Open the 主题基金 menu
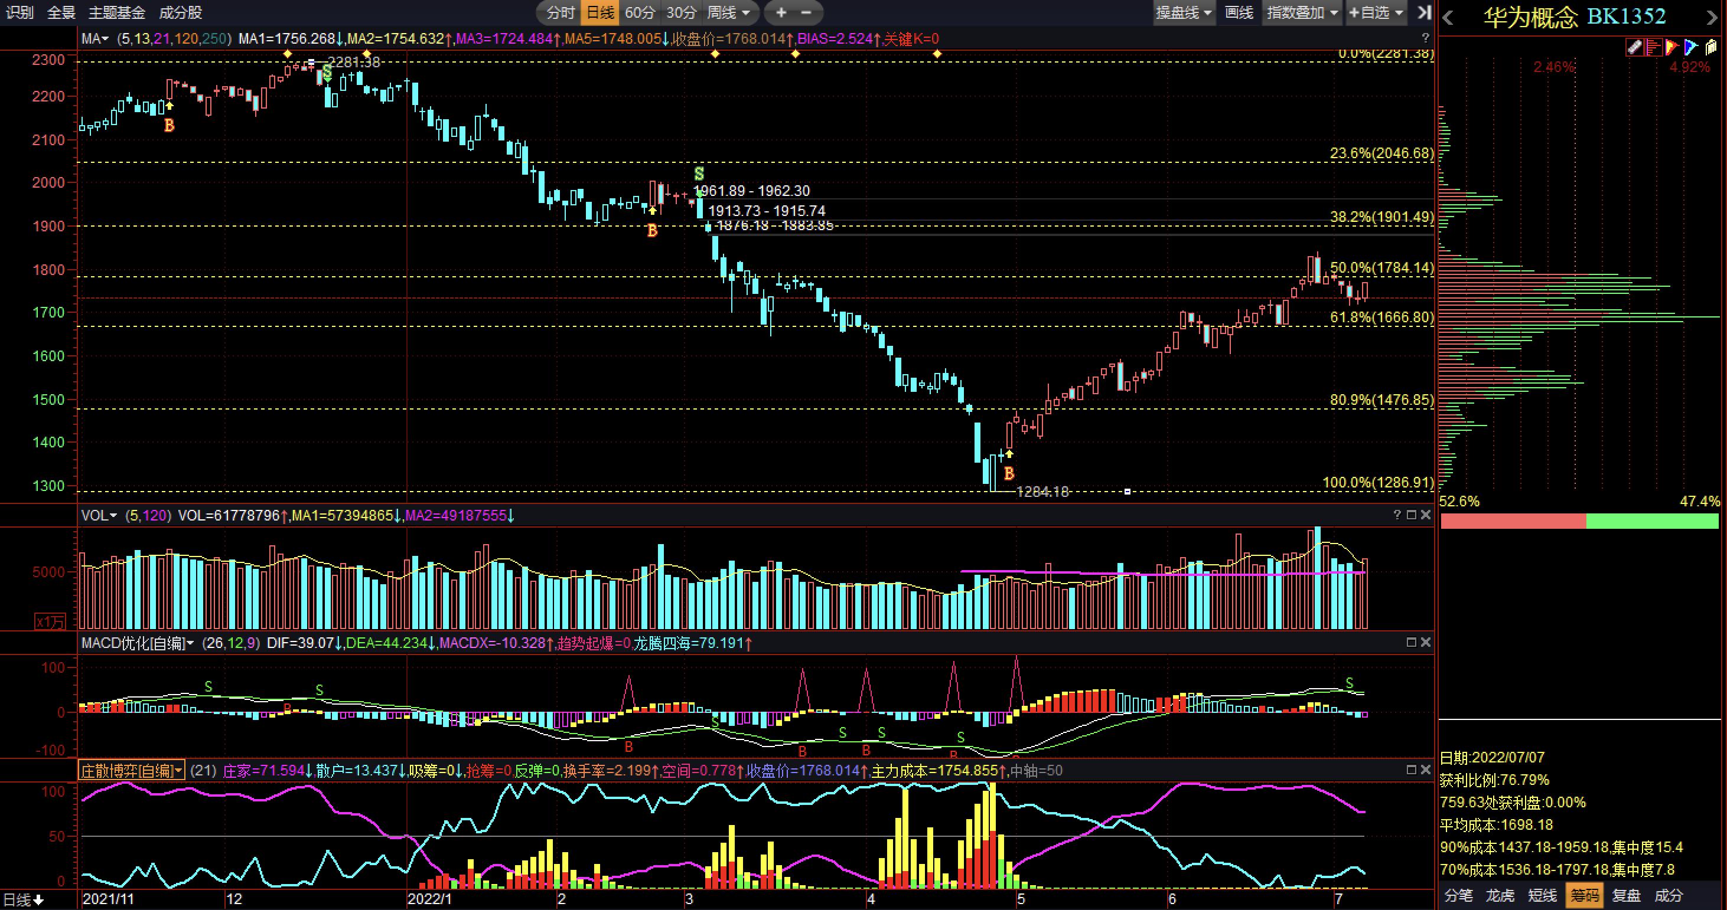Viewport: 1727px width, 910px height. point(117,12)
